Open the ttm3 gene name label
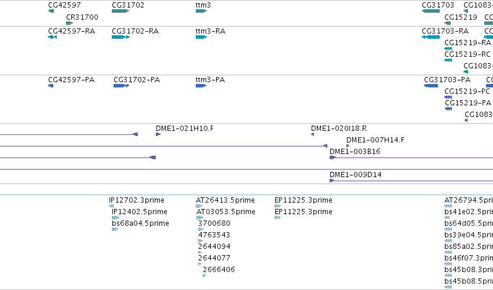The image size is (493, 290). 203,5
